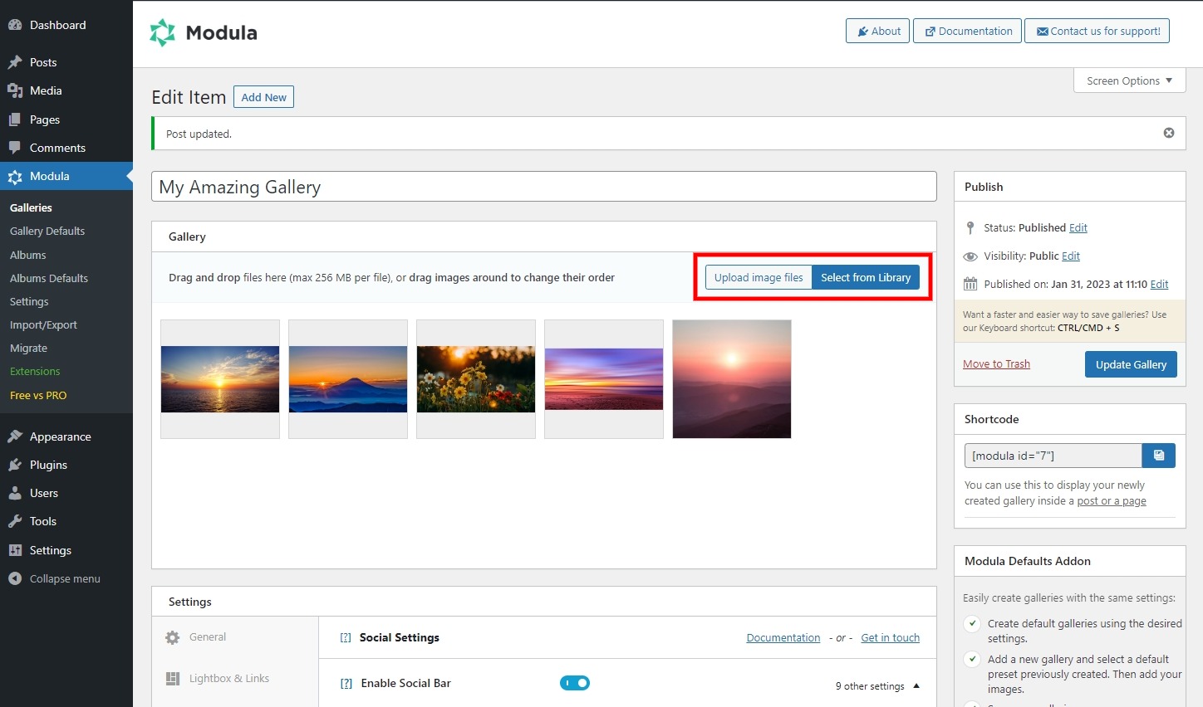The image size is (1203, 707).
Task: Open the Screen Options dropdown
Action: 1128,80
